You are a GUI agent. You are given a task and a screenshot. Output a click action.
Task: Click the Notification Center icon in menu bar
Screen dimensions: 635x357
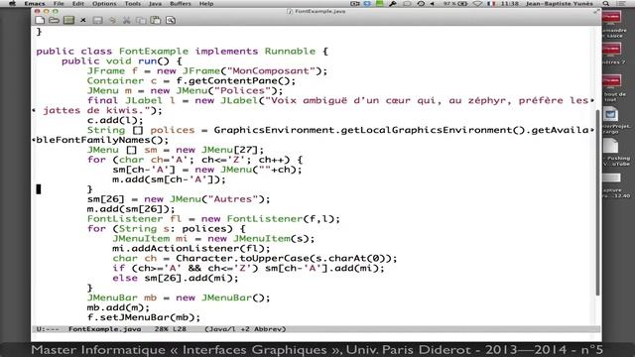(621, 4)
